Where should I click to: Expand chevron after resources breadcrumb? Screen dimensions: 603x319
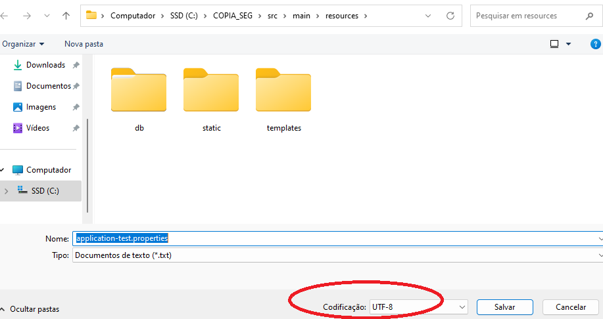(366, 16)
